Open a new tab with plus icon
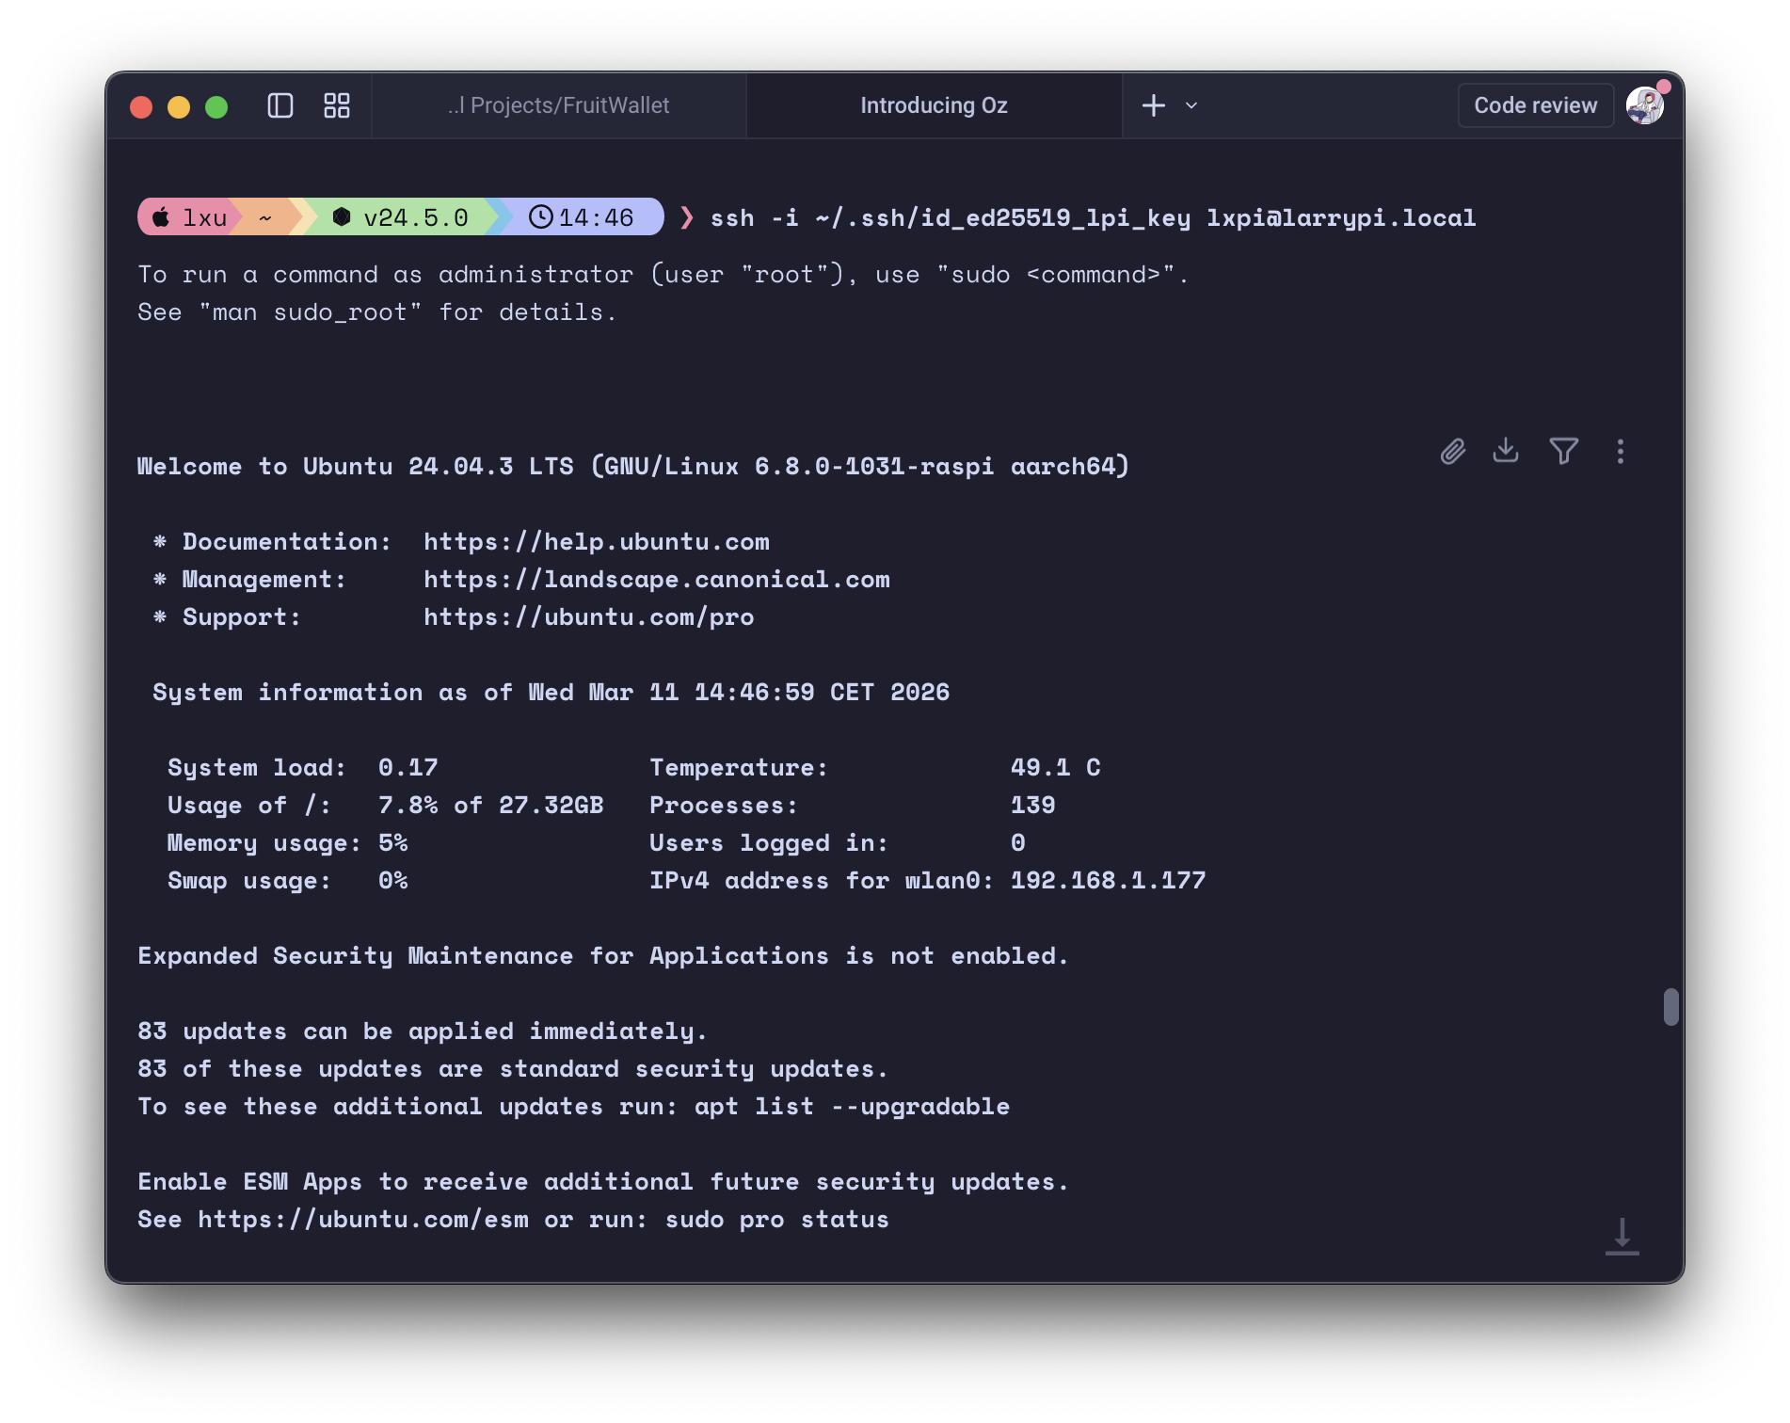The image size is (1790, 1423). (1153, 105)
